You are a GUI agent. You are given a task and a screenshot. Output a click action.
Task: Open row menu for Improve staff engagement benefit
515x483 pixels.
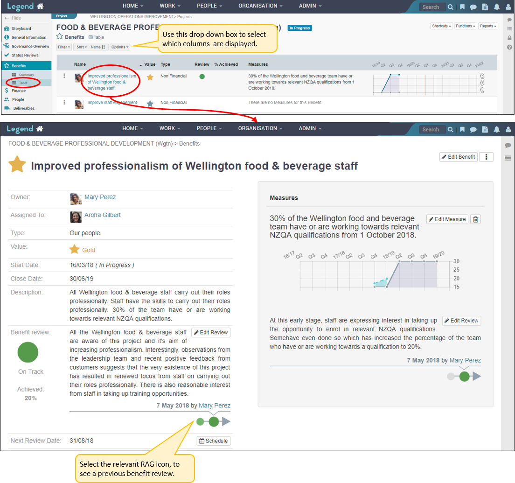click(x=64, y=103)
